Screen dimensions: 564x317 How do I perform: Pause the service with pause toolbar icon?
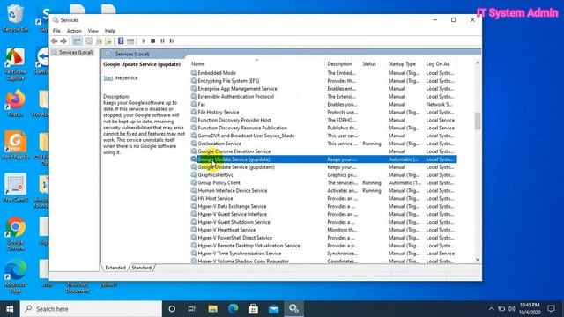click(x=162, y=41)
